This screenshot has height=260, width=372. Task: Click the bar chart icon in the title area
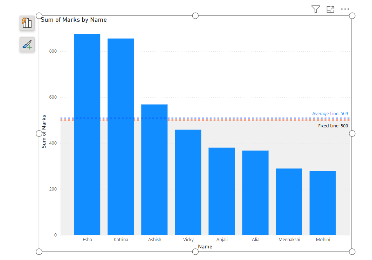(x=27, y=23)
